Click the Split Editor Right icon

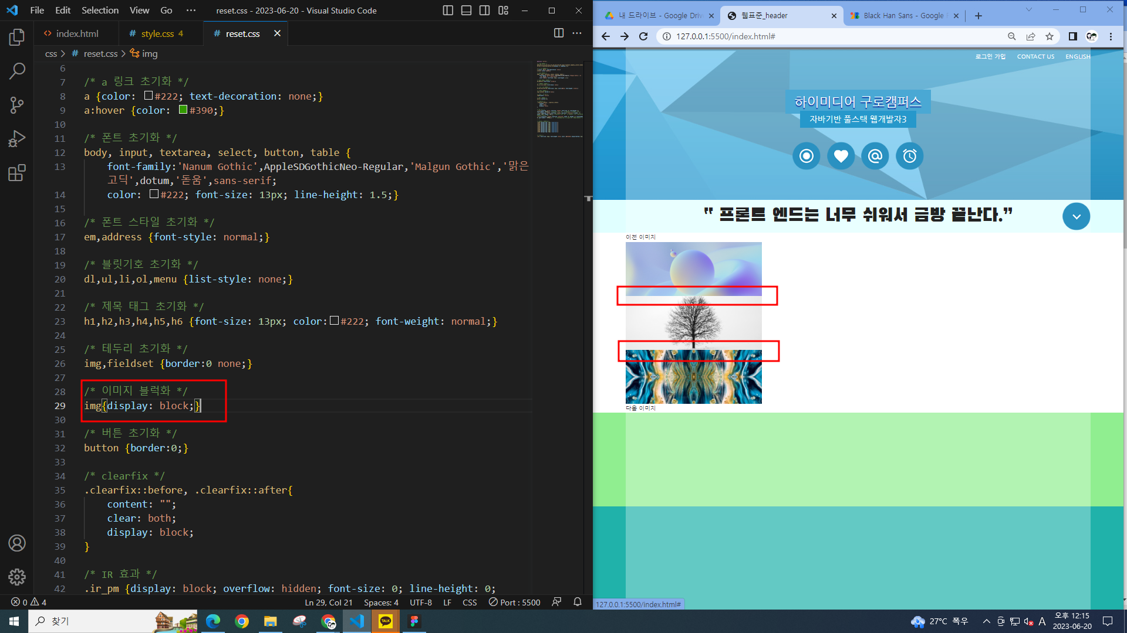pos(559,33)
